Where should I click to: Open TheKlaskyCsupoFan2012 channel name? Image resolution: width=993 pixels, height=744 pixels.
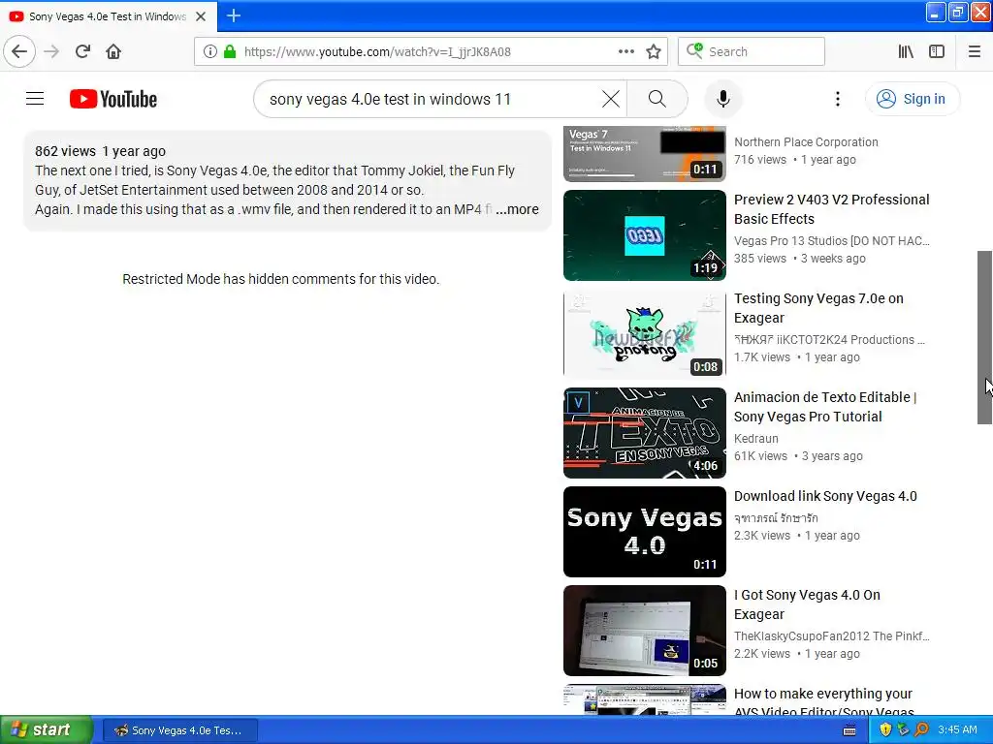[x=831, y=635]
